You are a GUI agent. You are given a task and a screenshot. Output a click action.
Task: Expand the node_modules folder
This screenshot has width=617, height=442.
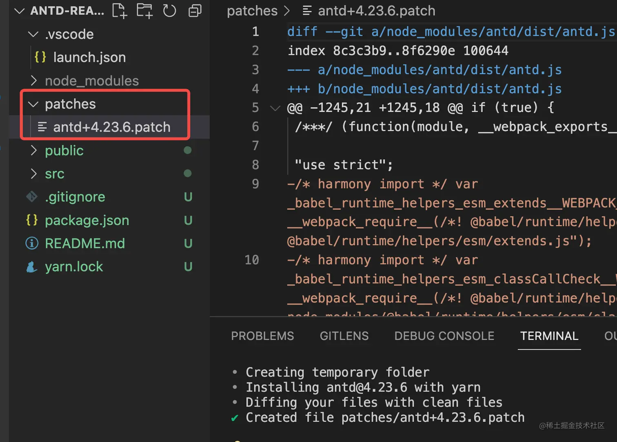pyautogui.click(x=34, y=80)
